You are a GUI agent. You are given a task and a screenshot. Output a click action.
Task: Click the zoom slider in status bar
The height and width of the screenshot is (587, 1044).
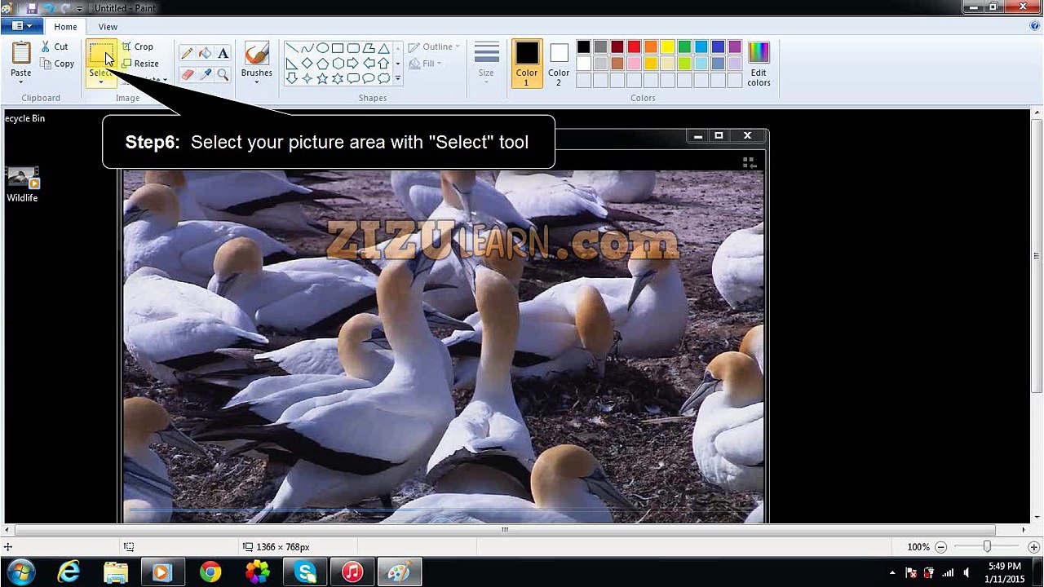point(987,547)
